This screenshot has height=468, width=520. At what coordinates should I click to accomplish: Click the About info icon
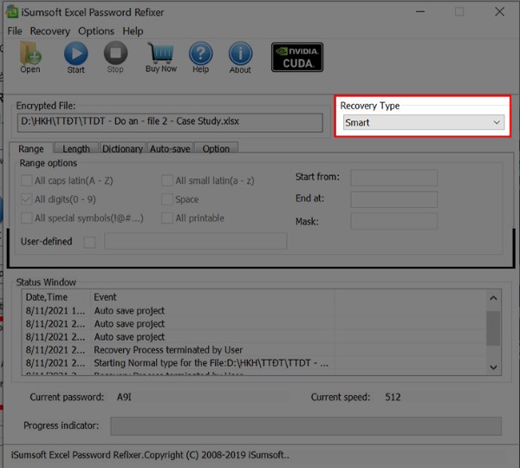coord(240,56)
